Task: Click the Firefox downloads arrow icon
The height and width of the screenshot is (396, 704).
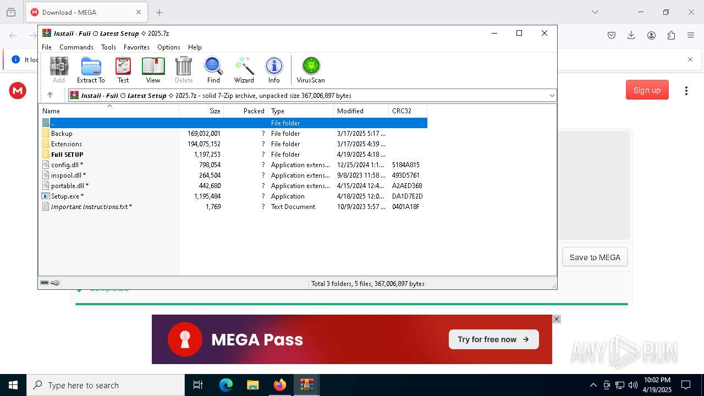Action: [x=631, y=35]
